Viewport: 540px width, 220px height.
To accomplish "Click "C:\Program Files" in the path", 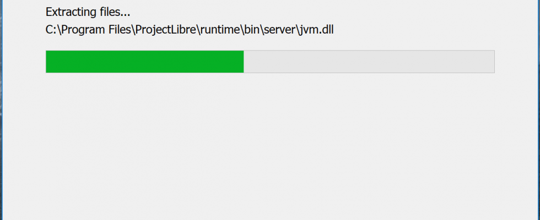I will pos(88,30).
